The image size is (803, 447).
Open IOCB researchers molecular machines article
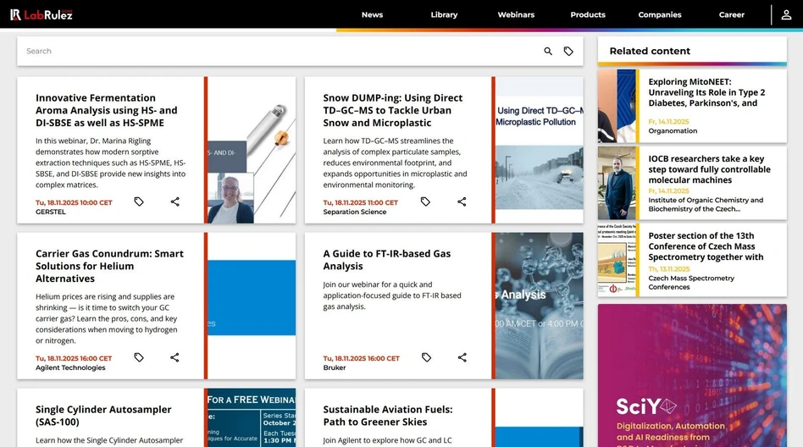(x=709, y=169)
